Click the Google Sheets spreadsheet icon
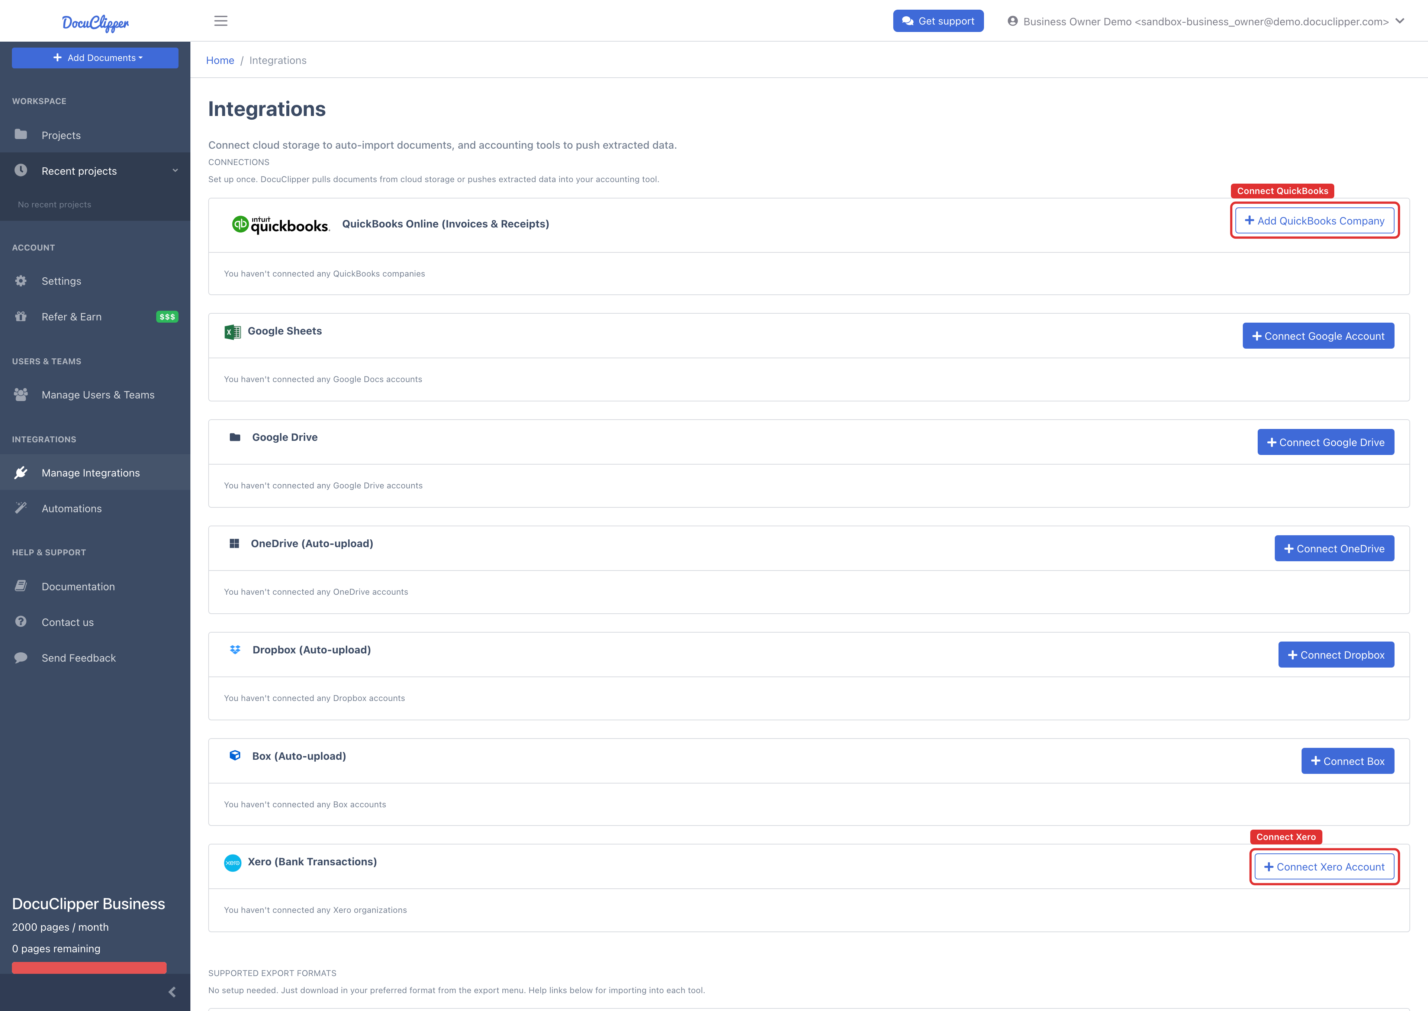This screenshot has height=1011, width=1428. click(232, 332)
